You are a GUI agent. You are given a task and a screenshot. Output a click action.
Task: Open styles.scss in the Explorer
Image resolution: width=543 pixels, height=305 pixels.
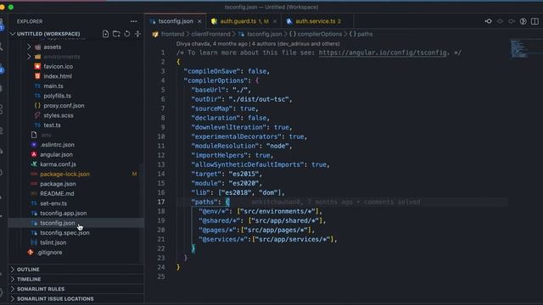pos(59,115)
